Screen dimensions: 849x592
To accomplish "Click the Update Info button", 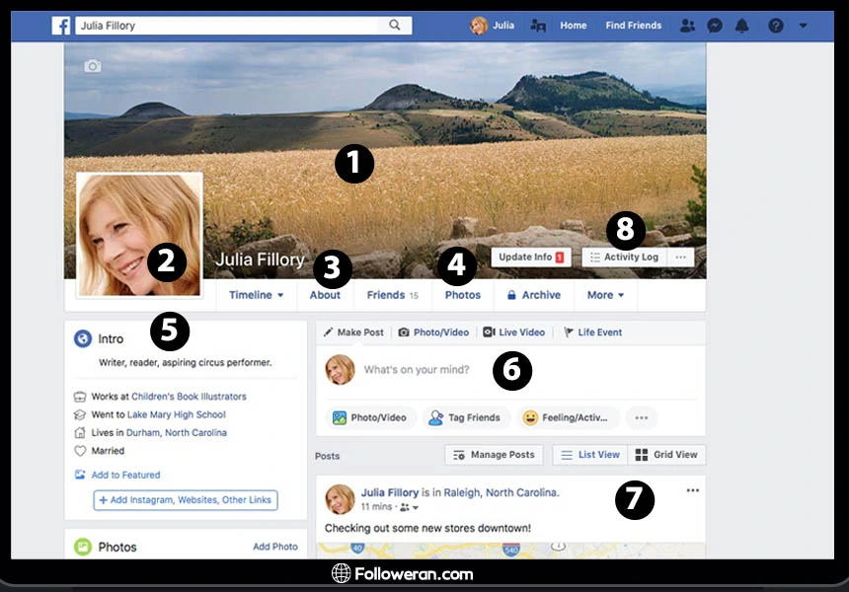I will pos(531,258).
